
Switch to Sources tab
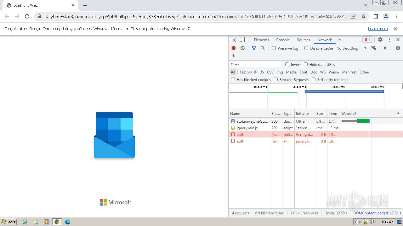pyautogui.click(x=304, y=40)
